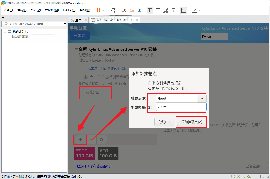Click send Ctrl+Alt+Del icon
270x179 pixels.
click(x=113, y=10)
